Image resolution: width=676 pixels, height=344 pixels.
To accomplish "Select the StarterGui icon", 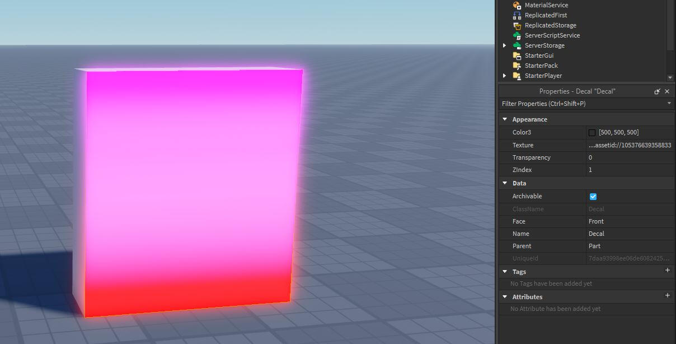I will [517, 55].
